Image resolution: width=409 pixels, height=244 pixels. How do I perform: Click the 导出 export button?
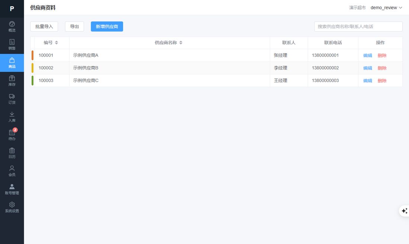click(x=74, y=26)
